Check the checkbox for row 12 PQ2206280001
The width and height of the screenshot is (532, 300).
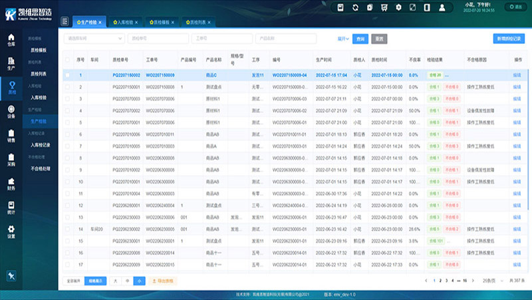tap(68, 206)
